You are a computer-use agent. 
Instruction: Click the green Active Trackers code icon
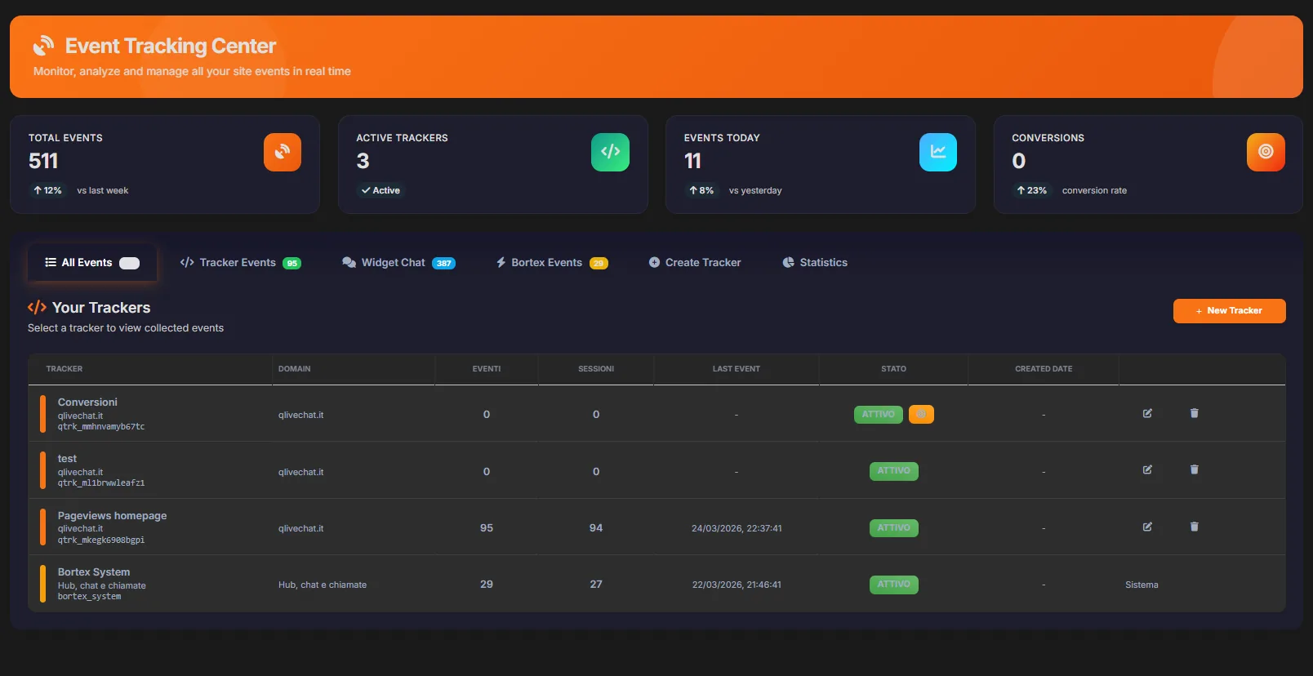[610, 153]
